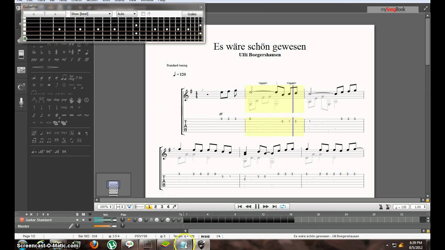This screenshot has height=250, width=445.
Task: Select voice 3
Action: (162, 207)
